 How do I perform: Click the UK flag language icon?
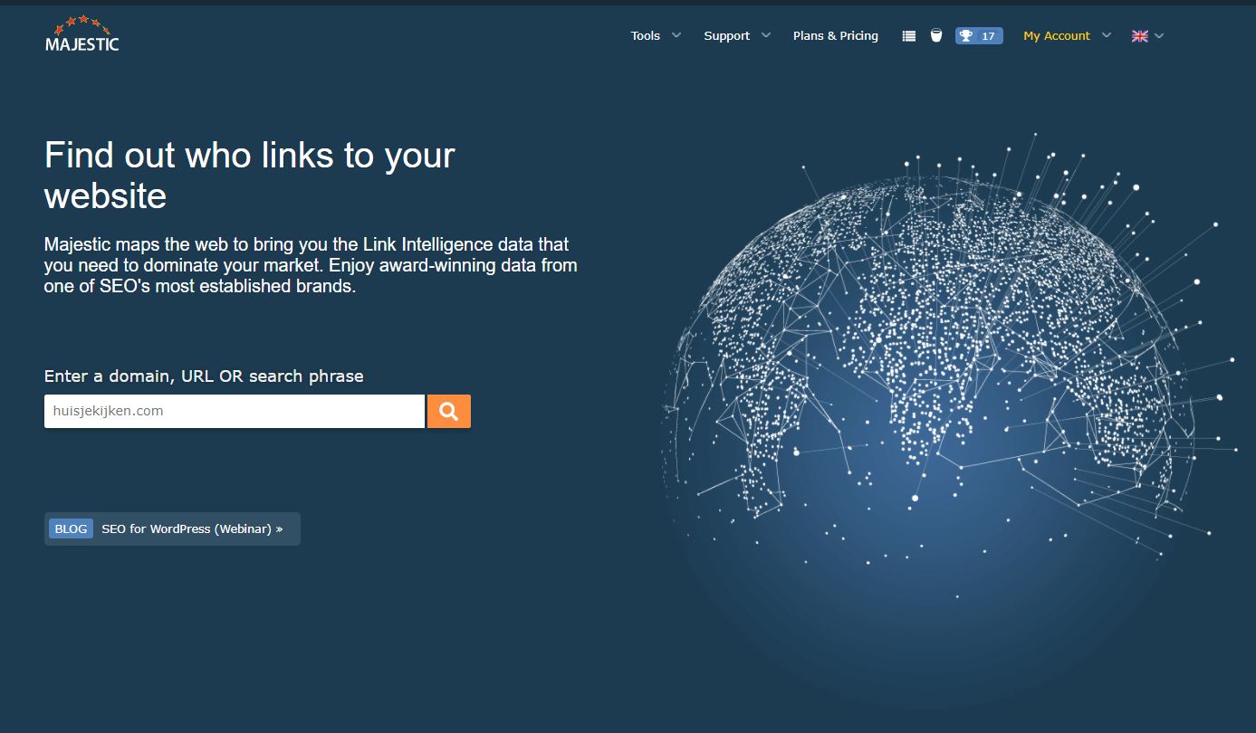click(x=1140, y=36)
